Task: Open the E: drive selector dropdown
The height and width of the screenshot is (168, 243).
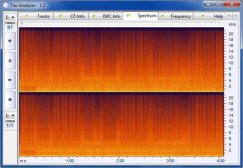Action: coord(10,17)
